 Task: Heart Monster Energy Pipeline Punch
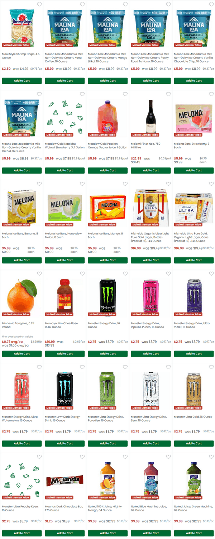[x=168, y=274]
